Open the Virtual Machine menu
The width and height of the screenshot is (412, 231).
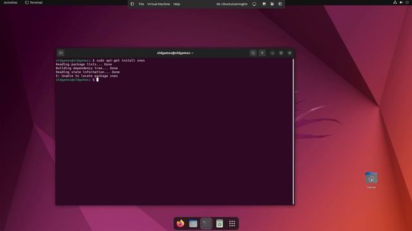[158, 4]
